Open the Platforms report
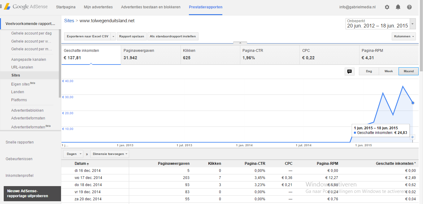The image size is (423, 204). pos(19,100)
